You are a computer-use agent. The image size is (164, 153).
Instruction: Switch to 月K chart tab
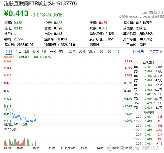tap(44, 51)
